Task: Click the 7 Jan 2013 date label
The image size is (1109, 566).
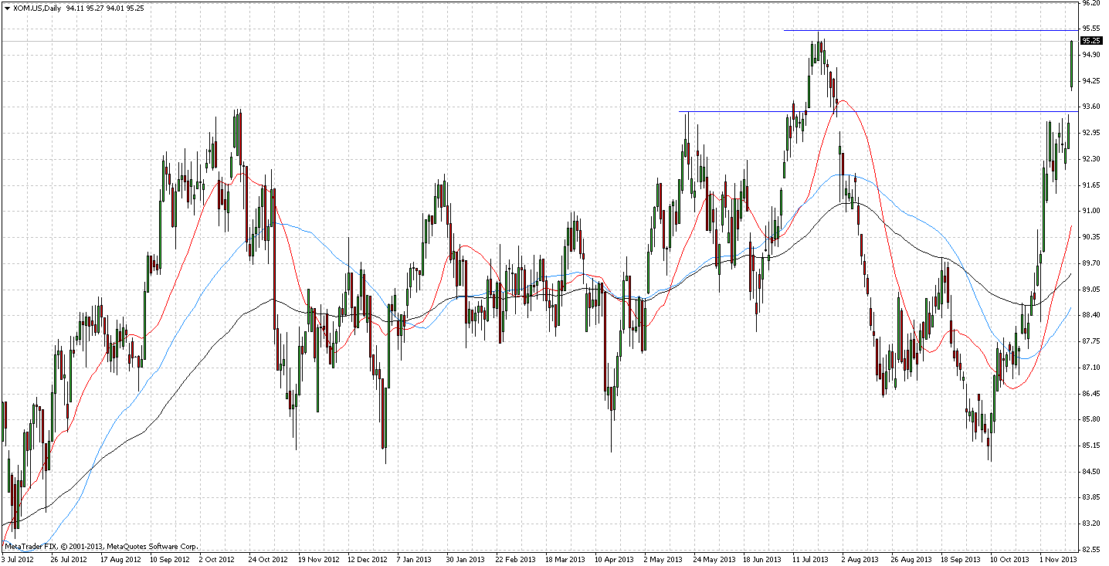Action: 414,558
